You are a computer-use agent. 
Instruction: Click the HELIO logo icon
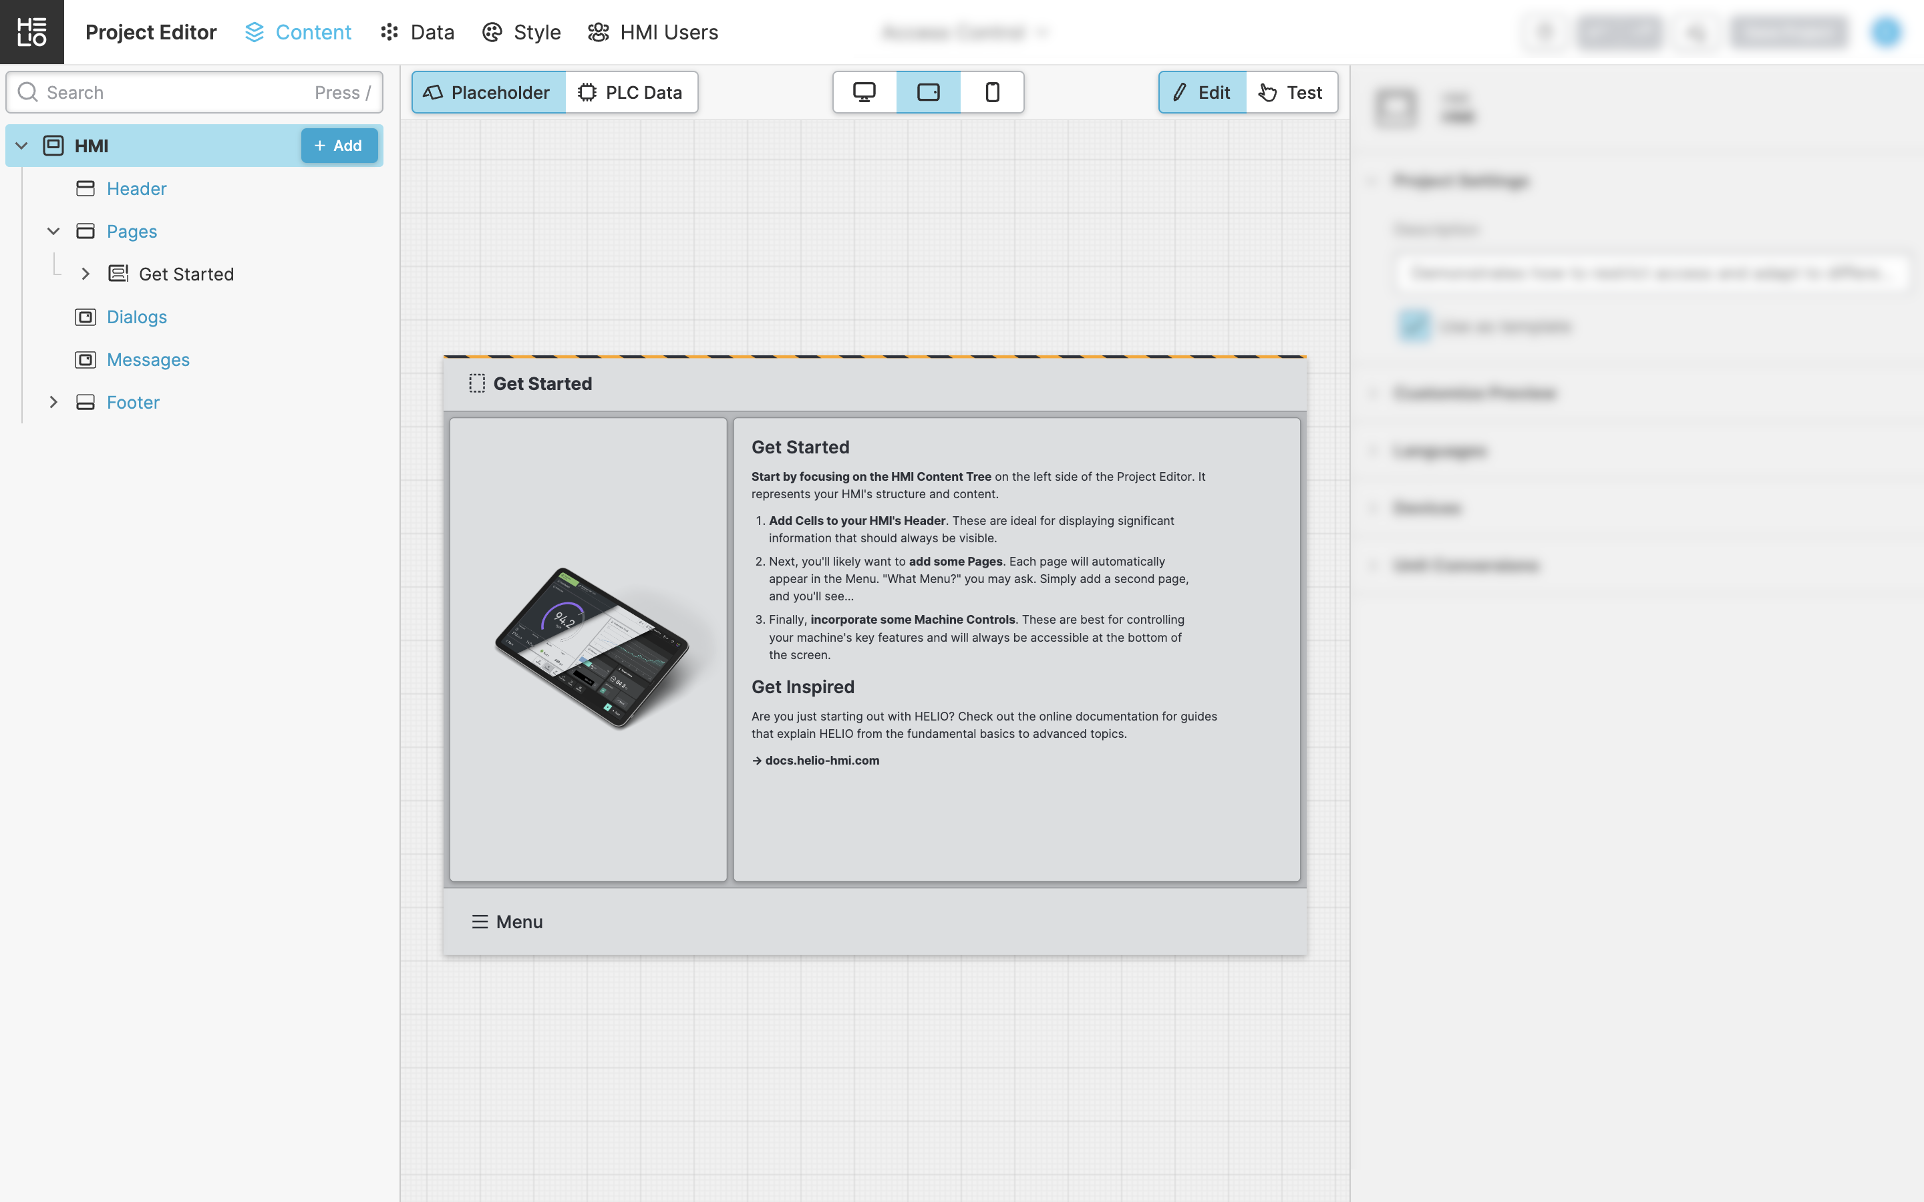(x=32, y=32)
